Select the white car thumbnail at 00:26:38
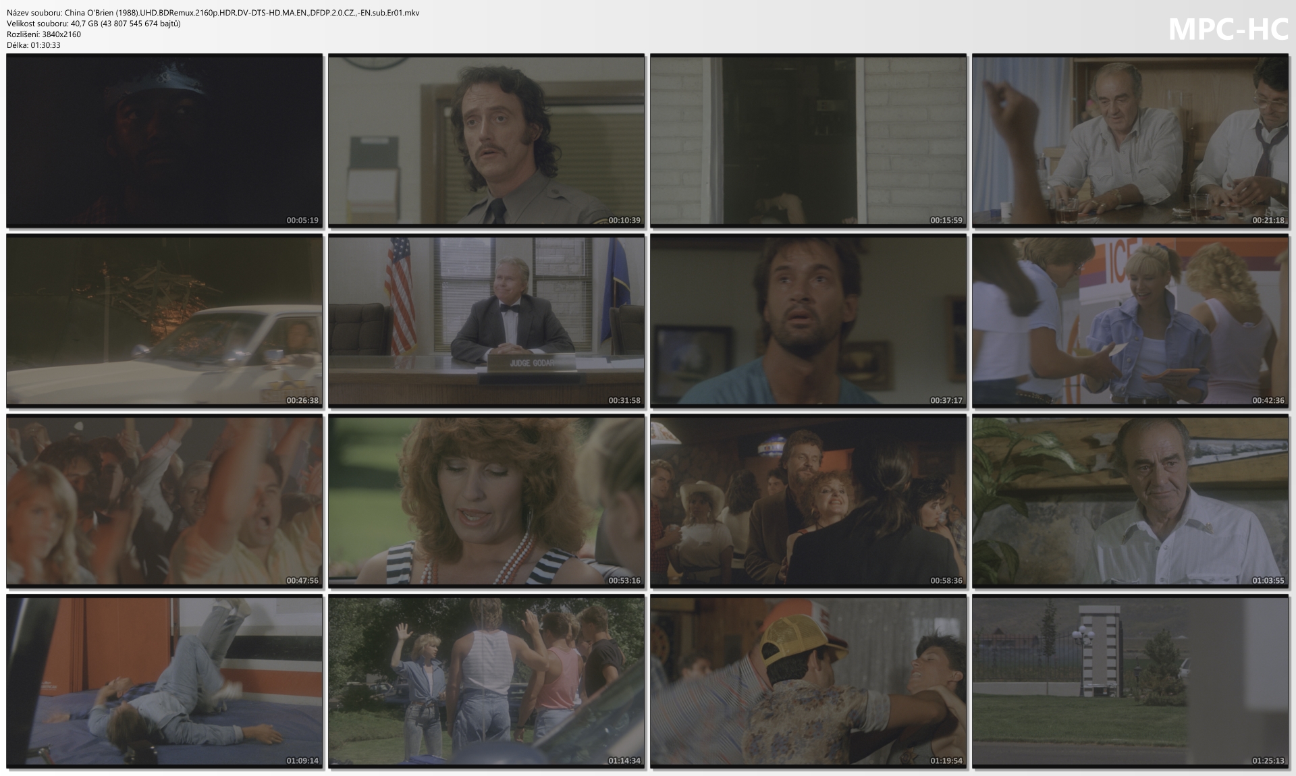Screen dimensions: 1296x776 pos(164,321)
